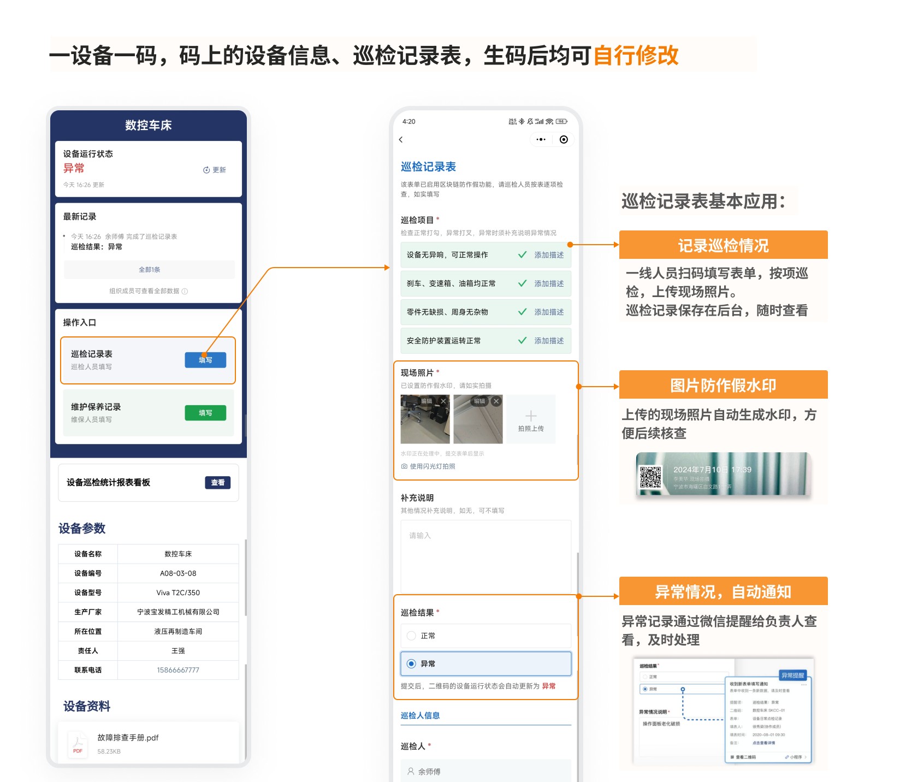Toggle checkmark for 设备无异响，可正常操作

click(x=522, y=255)
